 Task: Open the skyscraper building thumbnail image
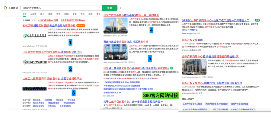click(115, 25)
